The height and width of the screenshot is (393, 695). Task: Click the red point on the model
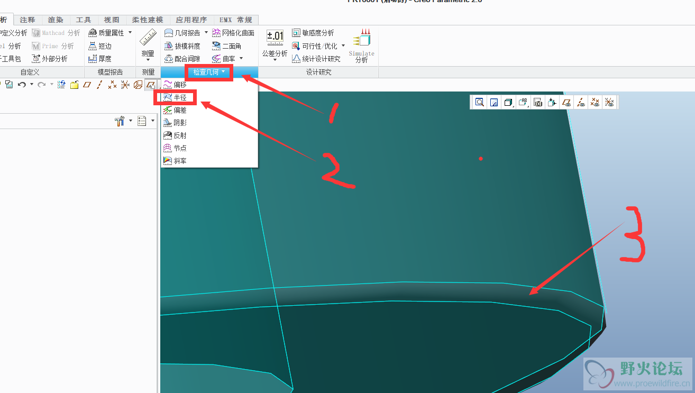[x=481, y=158]
